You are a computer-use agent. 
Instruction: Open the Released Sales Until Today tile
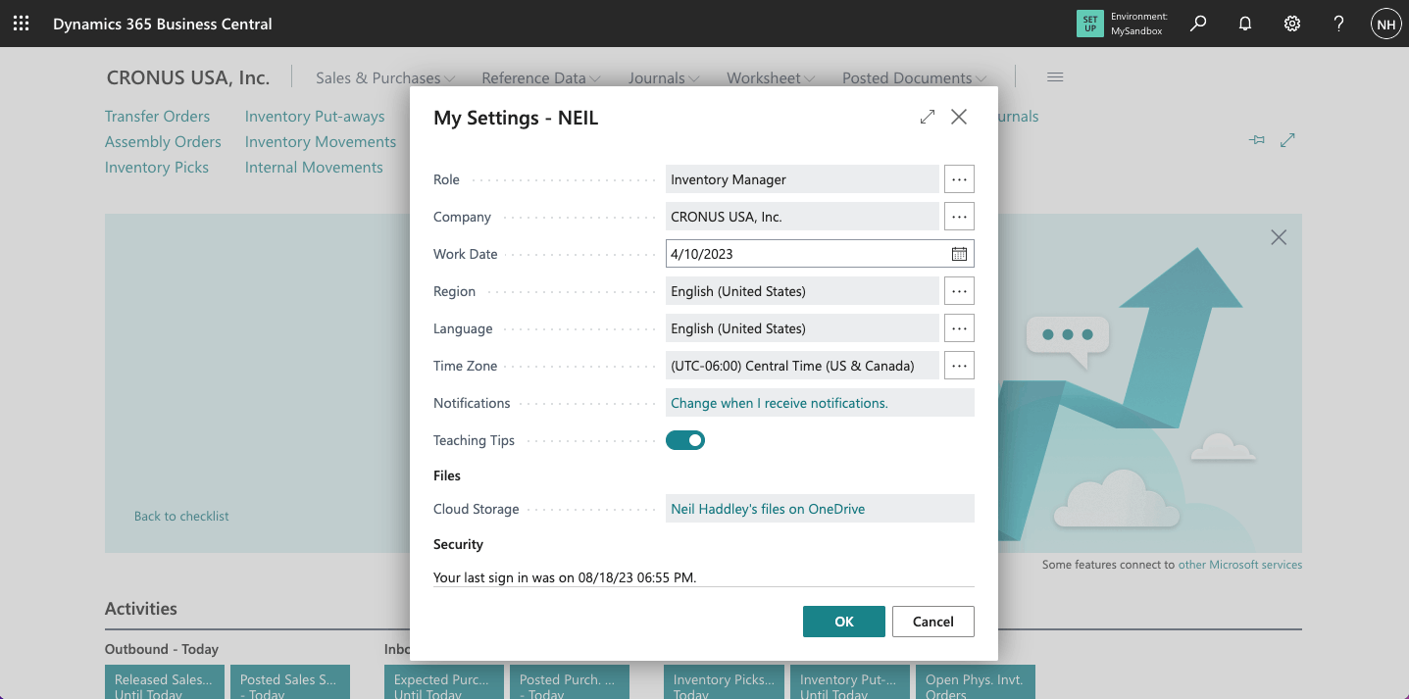coord(165,682)
